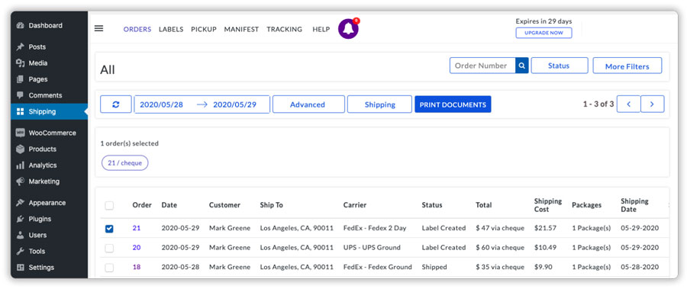Switch to the PICKUP tab
This screenshot has height=289, width=687.
click(204, 29)
